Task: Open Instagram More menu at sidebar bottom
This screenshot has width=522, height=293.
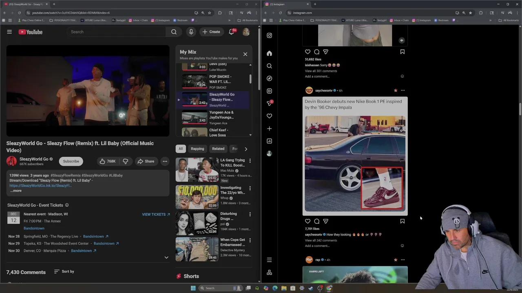Action: (x=269, y=260)
